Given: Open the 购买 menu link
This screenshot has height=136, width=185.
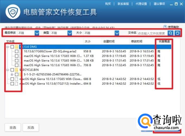Looking at the screenshot, I should click(108, 4).
